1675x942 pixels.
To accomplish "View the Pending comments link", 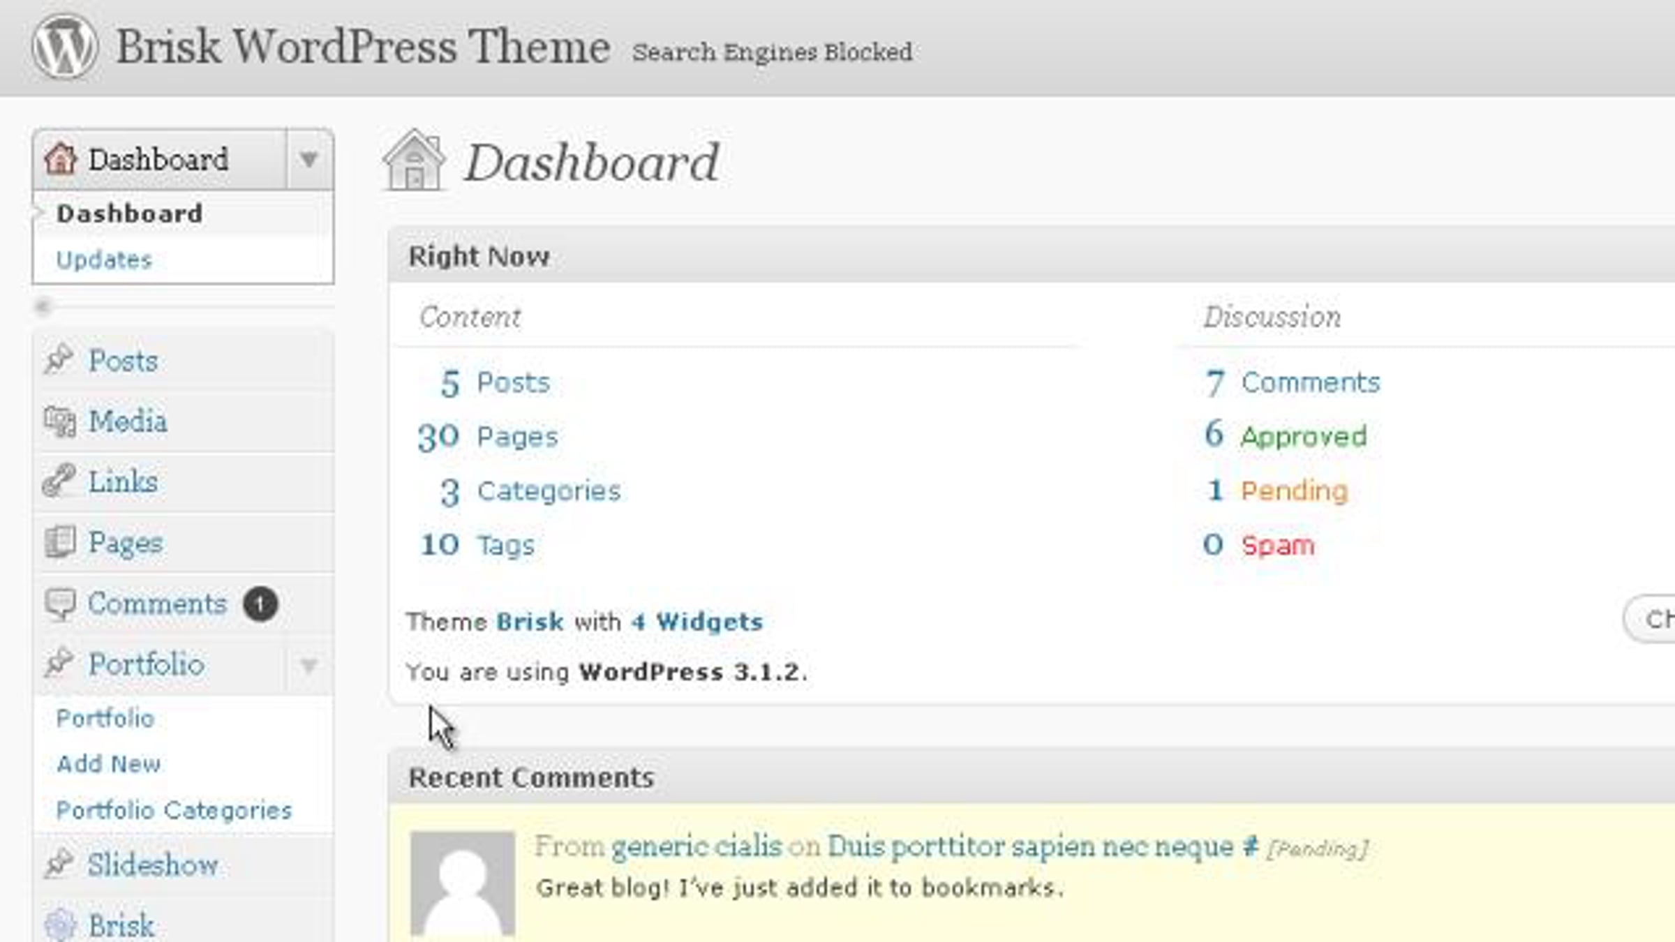I will (1294, 491).
